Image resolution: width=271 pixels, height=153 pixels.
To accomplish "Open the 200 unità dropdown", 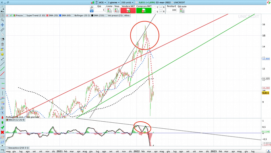I will click(x=127, y=3).
